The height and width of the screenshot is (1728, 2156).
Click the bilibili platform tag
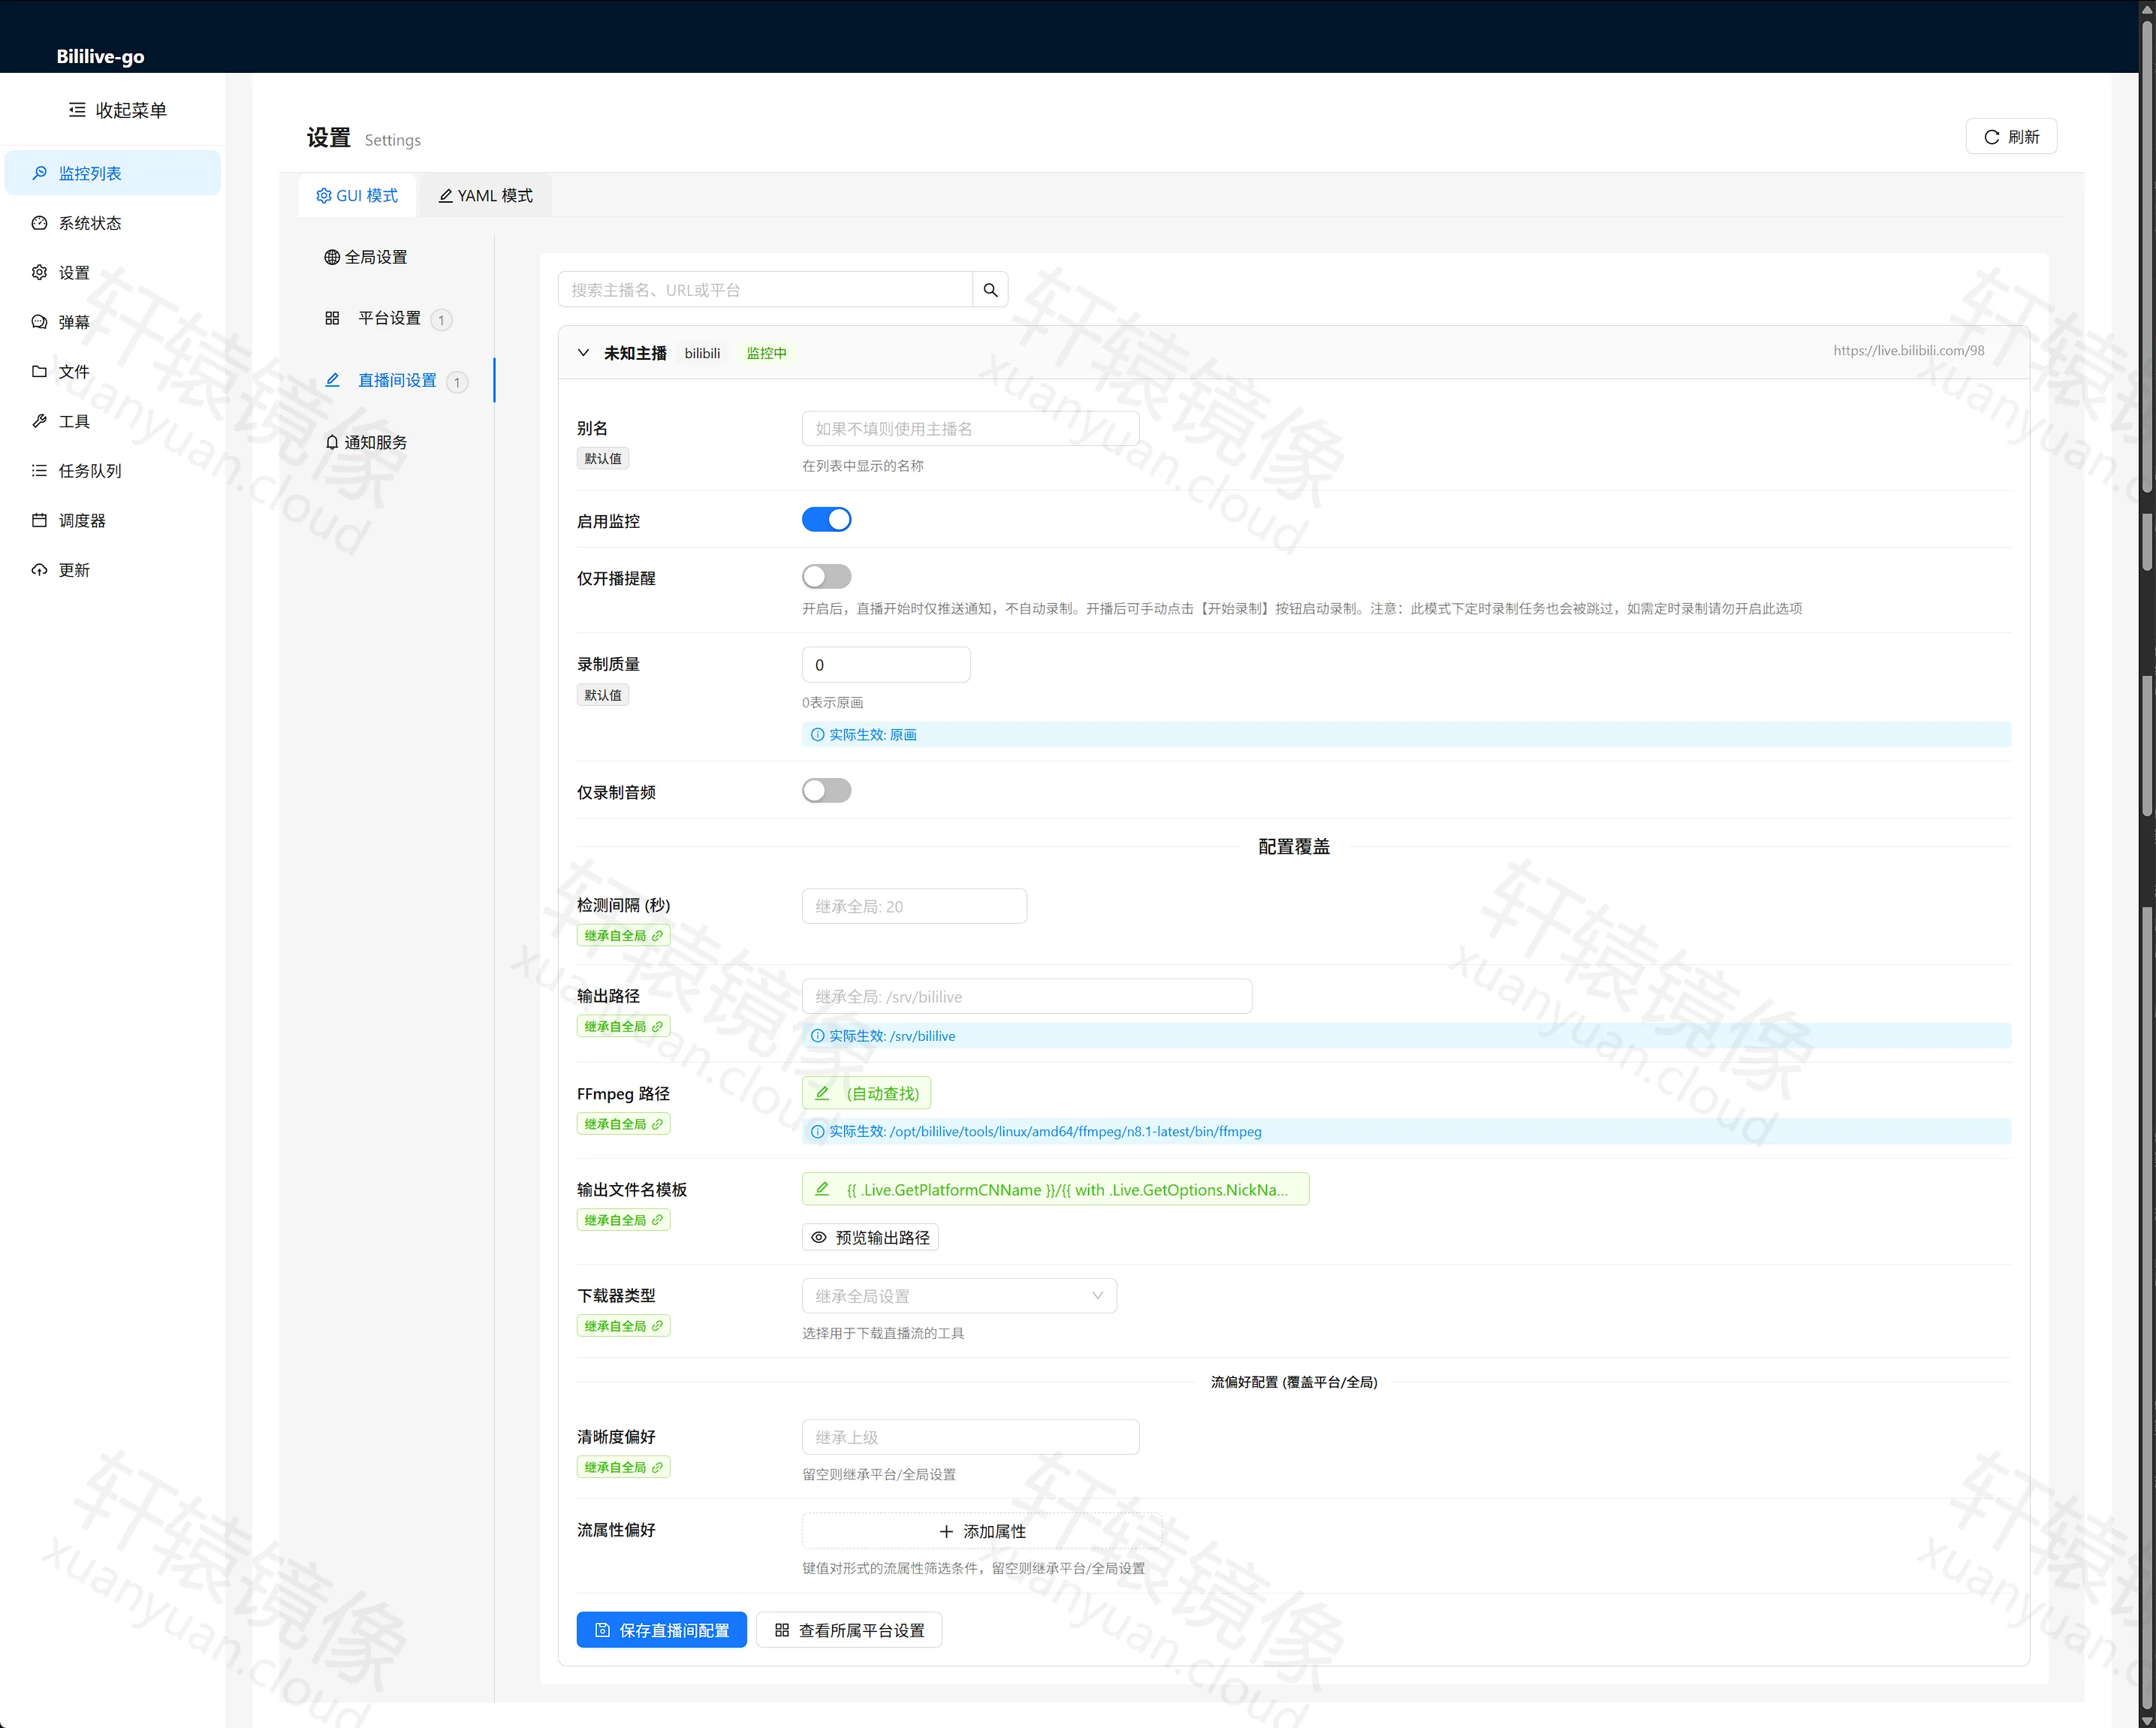point(702,353)
